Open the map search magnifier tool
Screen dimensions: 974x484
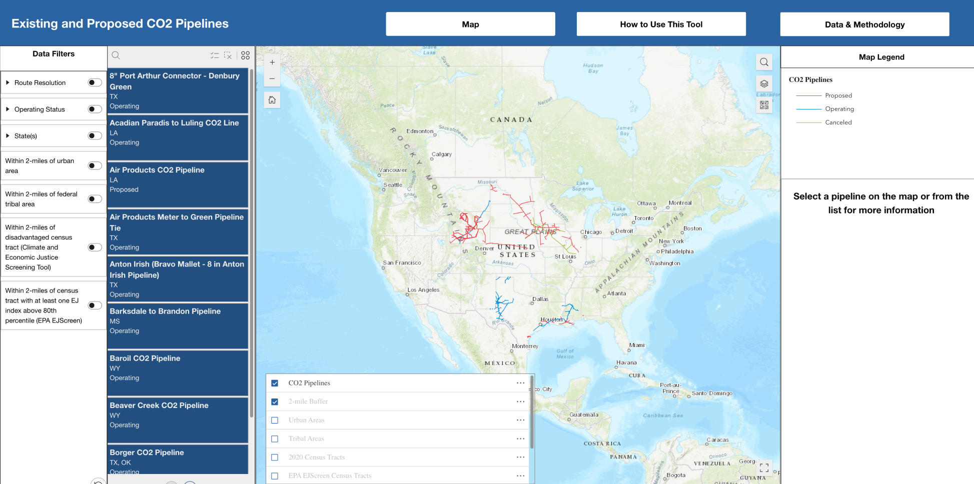tap(764, 62)
